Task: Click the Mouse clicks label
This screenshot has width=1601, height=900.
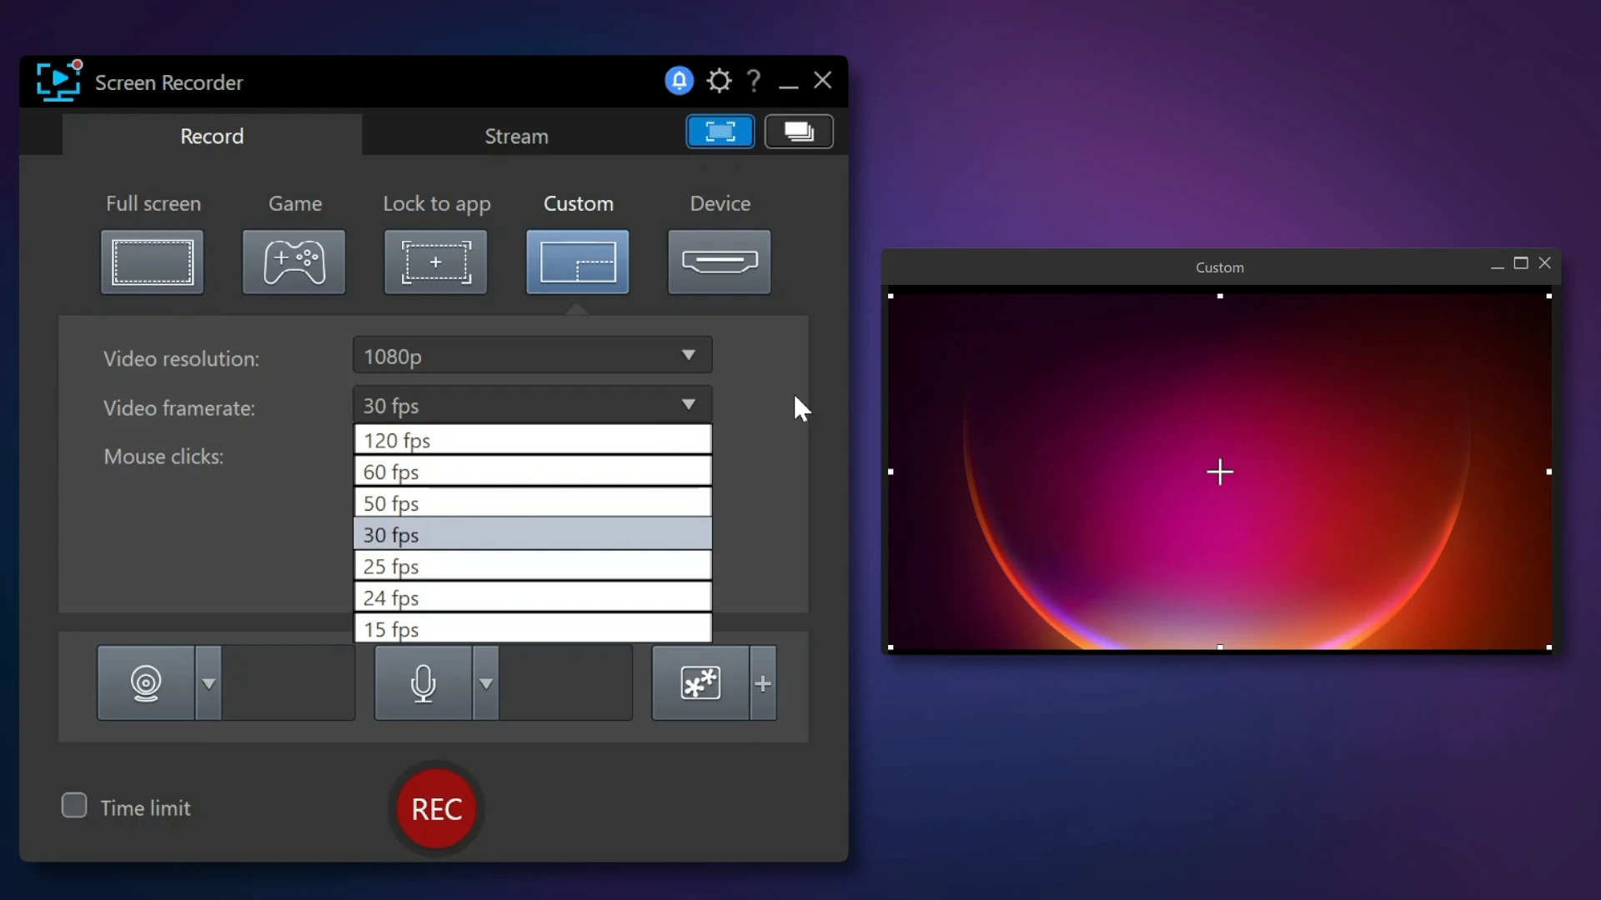Action: coord(163,457)
